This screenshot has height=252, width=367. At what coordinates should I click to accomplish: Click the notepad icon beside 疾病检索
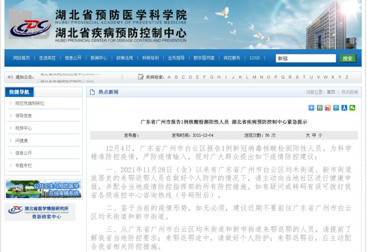pos(141,77)
